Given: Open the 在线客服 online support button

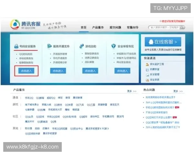Looking at the screenshot, I should 163,42.
